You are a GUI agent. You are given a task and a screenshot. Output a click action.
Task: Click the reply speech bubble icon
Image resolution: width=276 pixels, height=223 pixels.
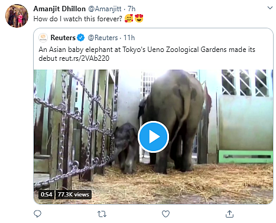[x=37, y=214]
